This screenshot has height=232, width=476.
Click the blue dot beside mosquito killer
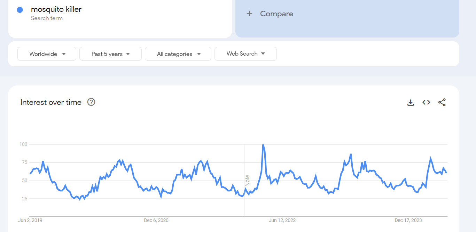point(20,10)
